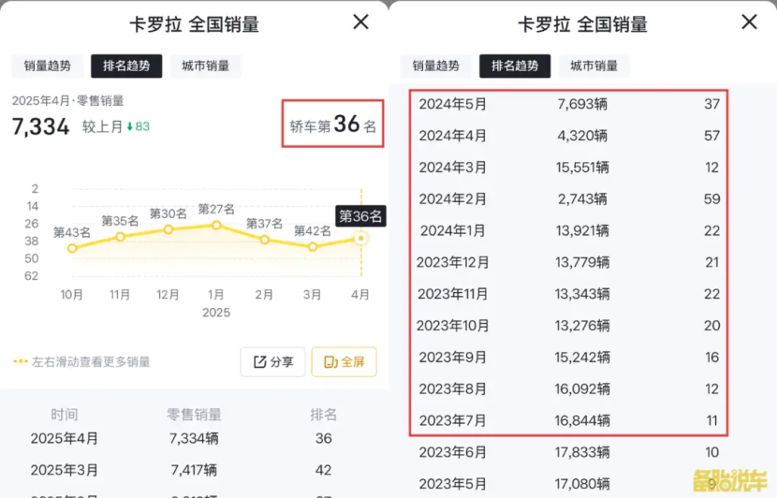
Task: Click the 零售销量 column header
Action: 194,415
